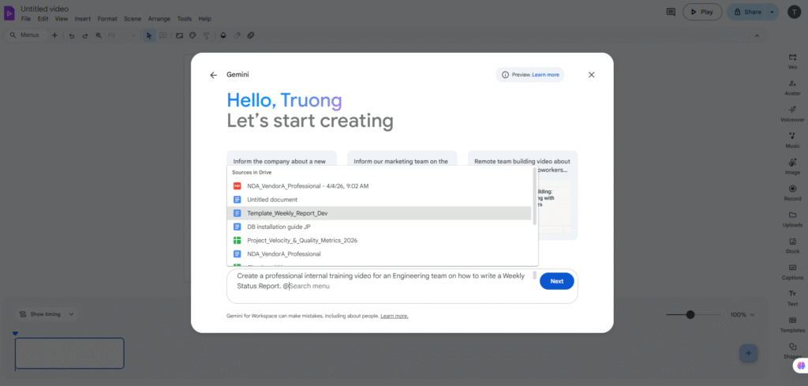Close the Gemini dialog
808x386 pixels.
591,75
